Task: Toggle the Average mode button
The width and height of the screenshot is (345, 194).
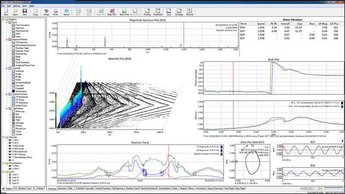Action: click(179, 12)
